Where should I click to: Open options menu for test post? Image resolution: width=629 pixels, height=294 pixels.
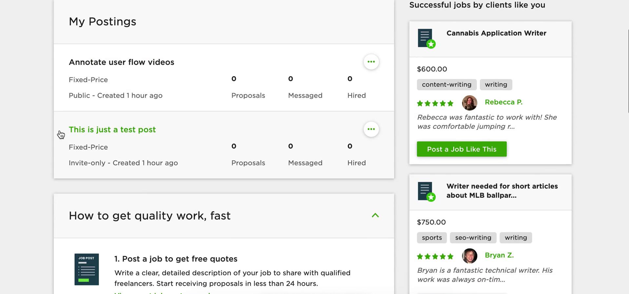point(371,129)
